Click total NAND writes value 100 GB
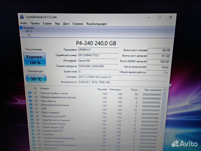This screenshot has width=201, height=151. click(x=159, y=62)
